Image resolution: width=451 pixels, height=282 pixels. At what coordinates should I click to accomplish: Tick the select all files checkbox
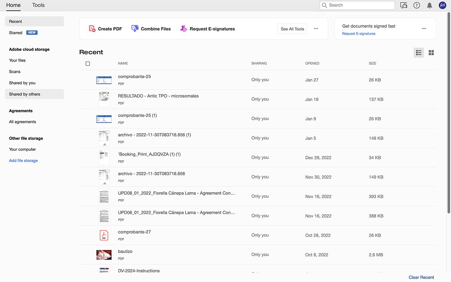point(88,64)
